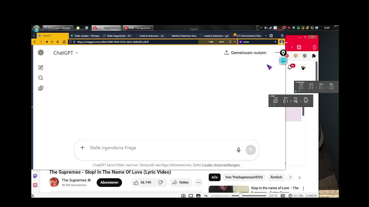Click the volume speaker tray icon
This screenshot has width=369, height=207.
266,28
